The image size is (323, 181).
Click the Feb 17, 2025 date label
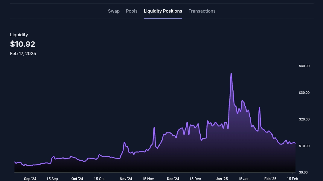[23, 54]
